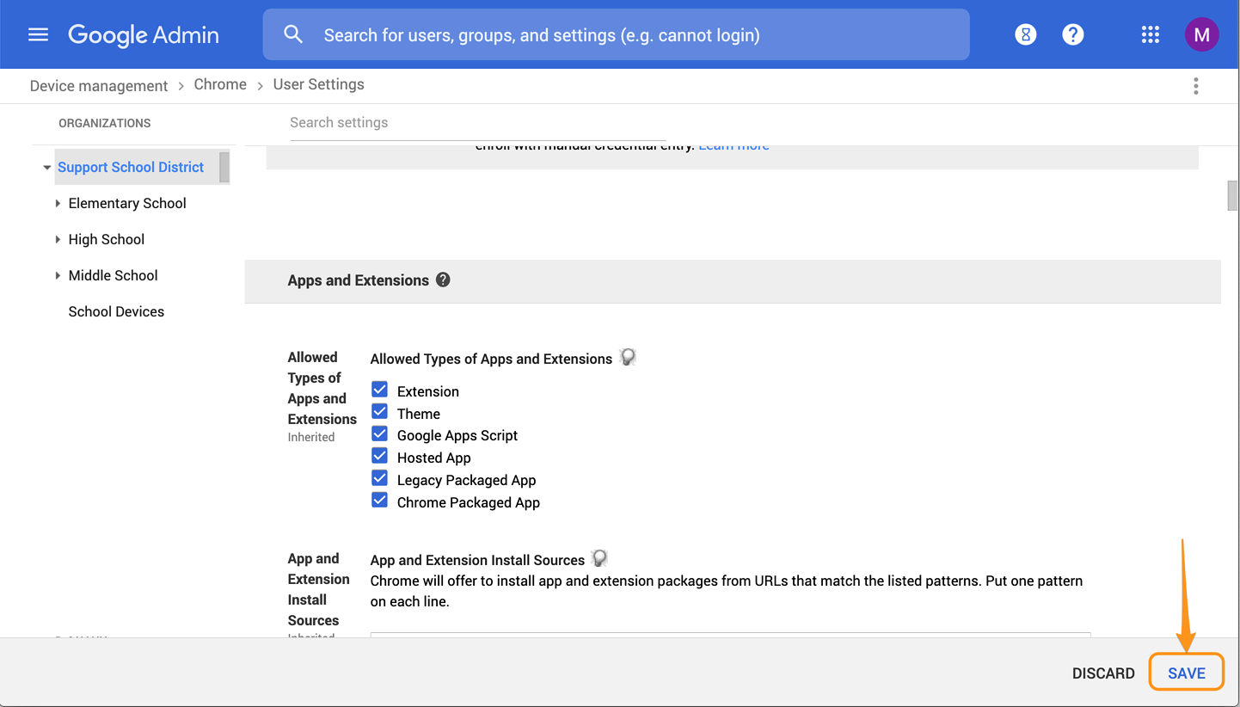Click the Apps and Extensions help icon
1240x707 pixels.
(x=443, y=280)
